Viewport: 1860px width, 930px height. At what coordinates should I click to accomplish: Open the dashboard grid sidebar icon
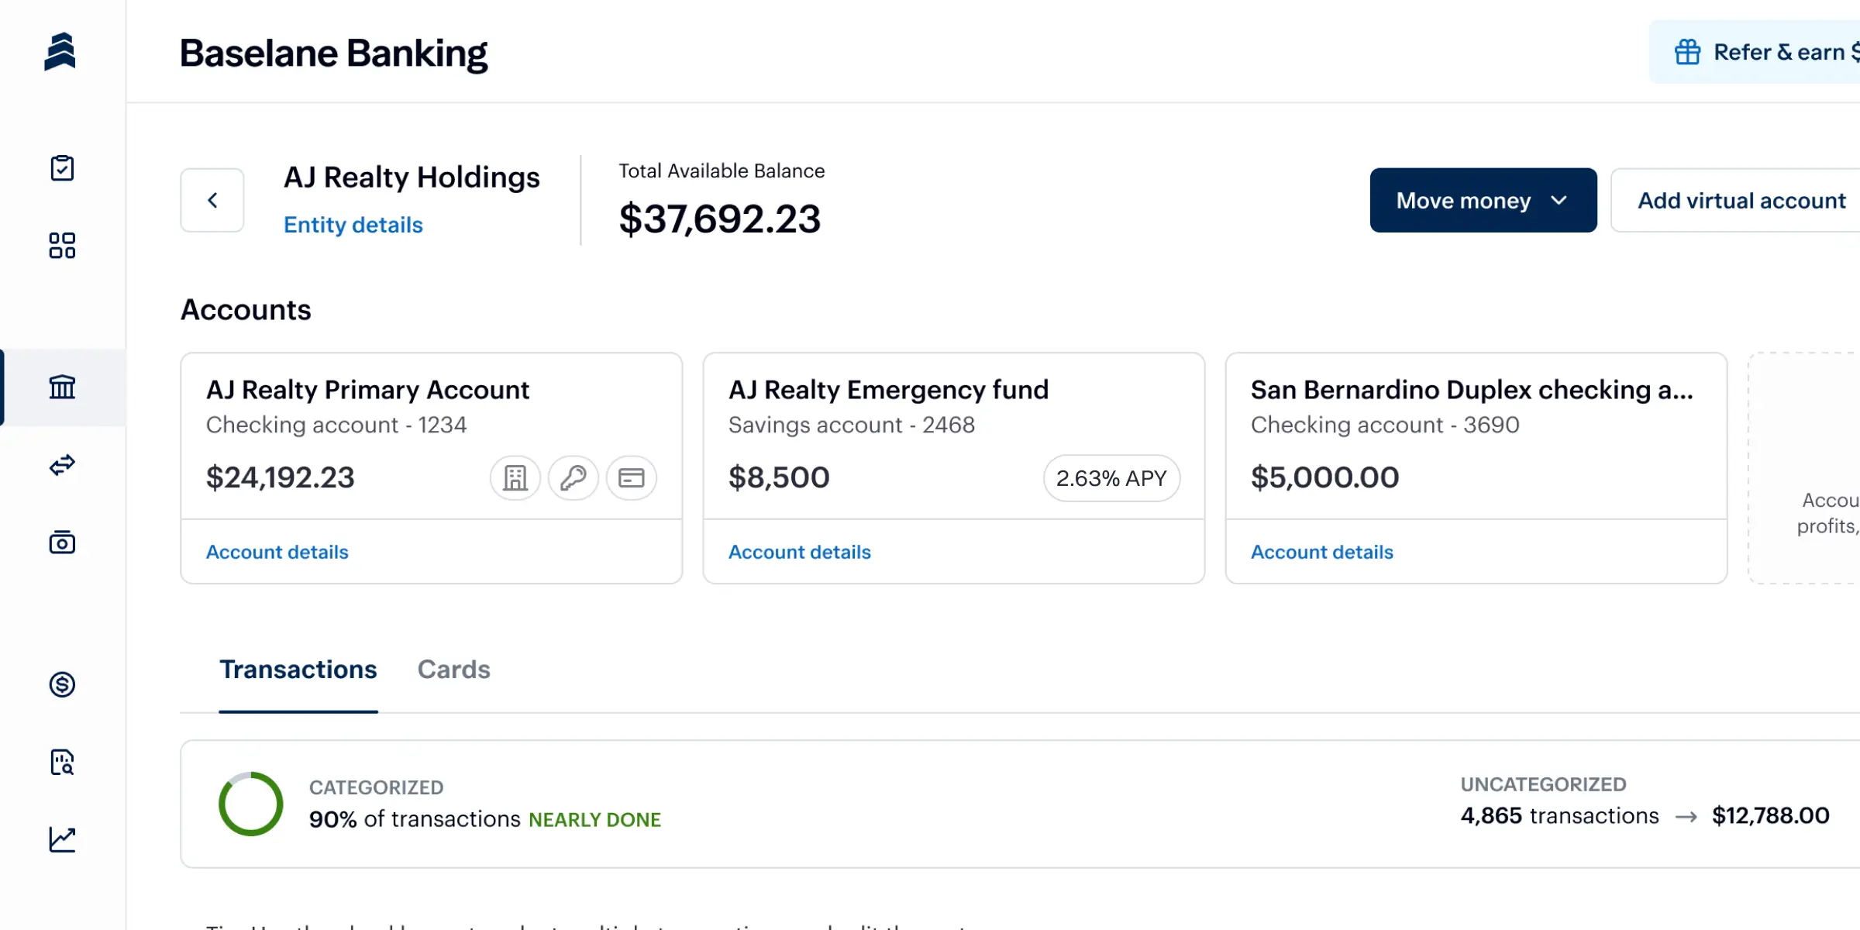(x=62, y=246)
